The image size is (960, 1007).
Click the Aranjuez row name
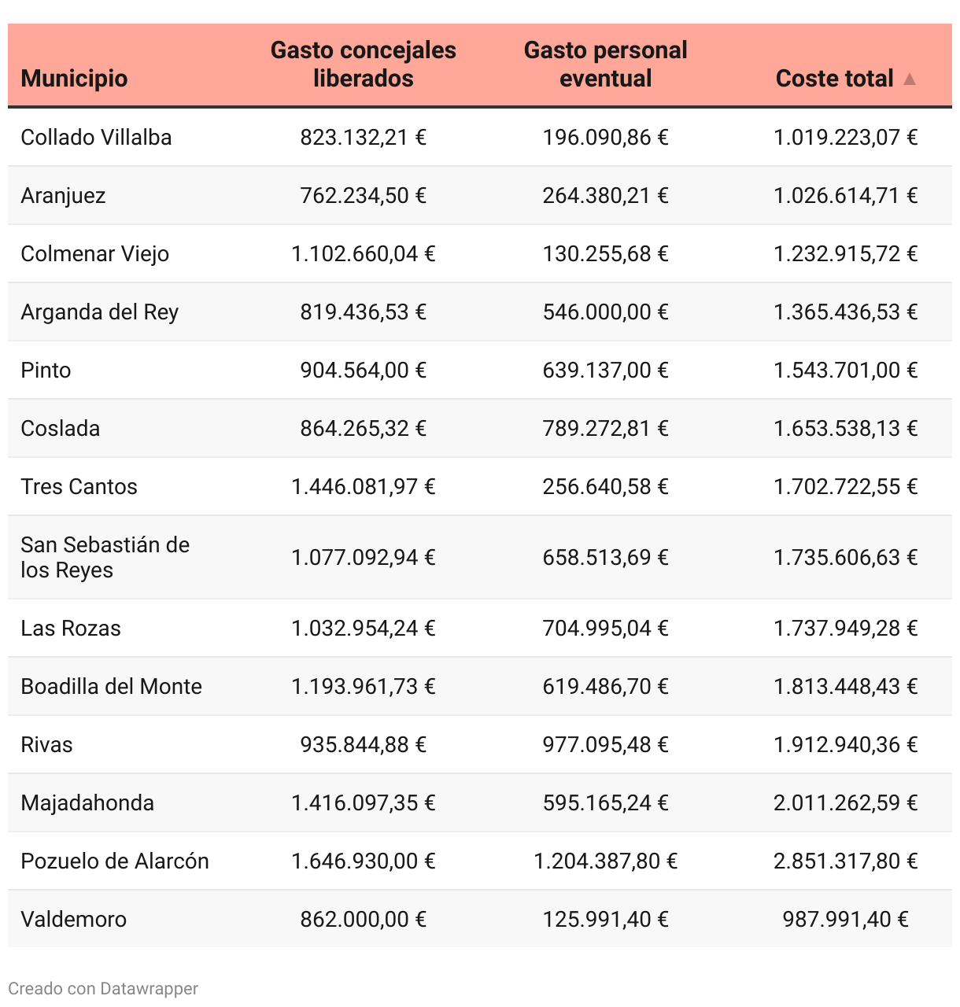(63, 196)
